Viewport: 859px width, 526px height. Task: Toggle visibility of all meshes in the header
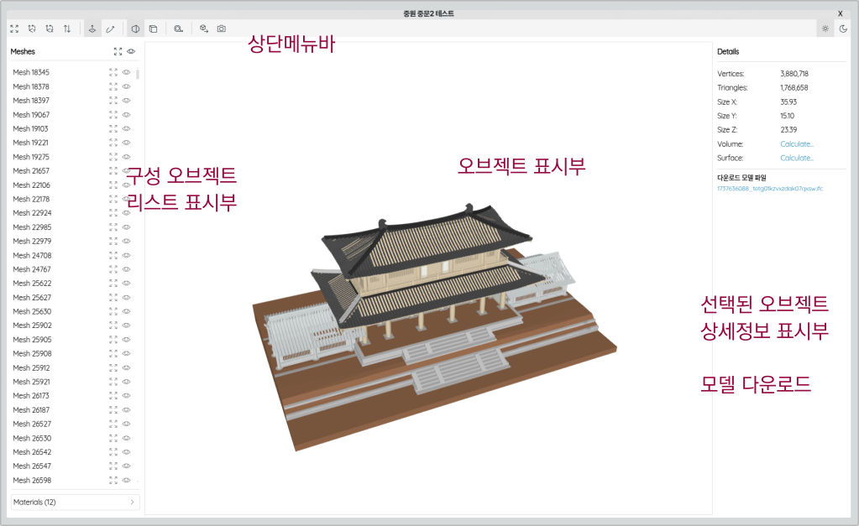tap(132, 51)
